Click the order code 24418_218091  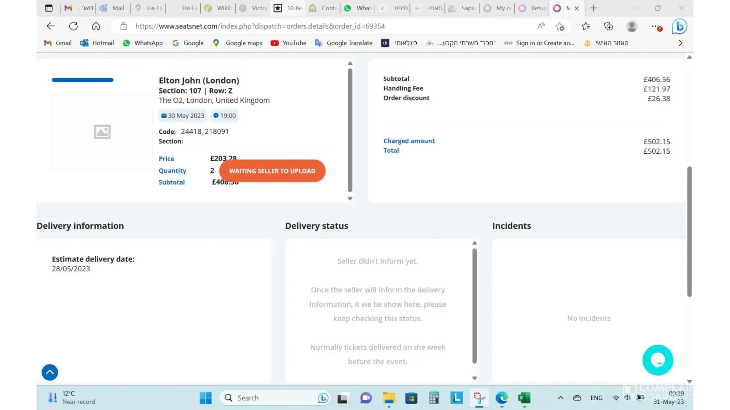pyautogui.click(x=205, y=132)
